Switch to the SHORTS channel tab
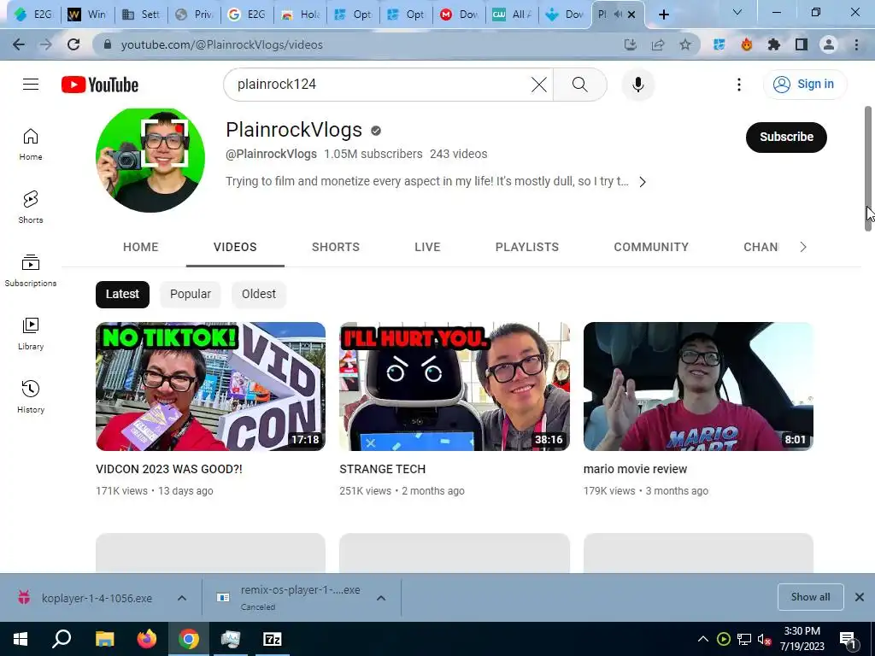875x656 pixels. (x=335, y=247)
